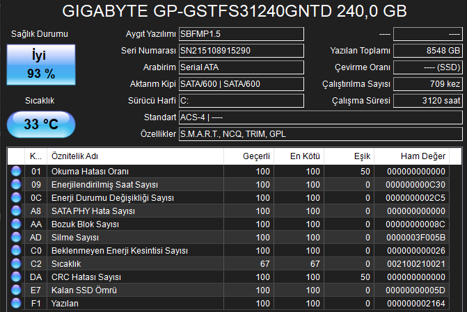Viewport: 467px width, 312px height.
Task: Click the Çevirme Oranı value ---- (SSD)
Action: pyautogui.click(x=428, y=67)
